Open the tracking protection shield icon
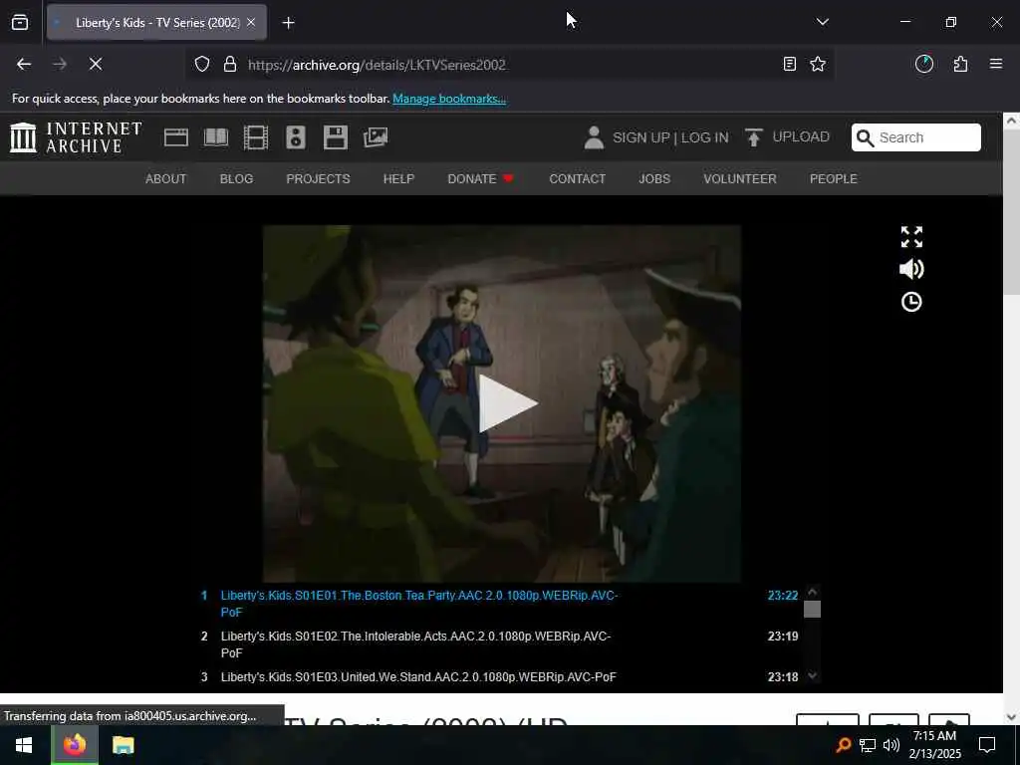The width and height of the screenshot is (1020, 765). coord(202,64)
